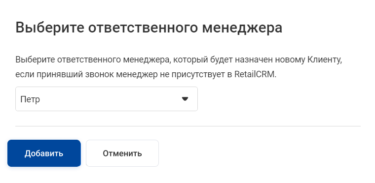Click the empty middle area of manager select field

tap(108, 99)
